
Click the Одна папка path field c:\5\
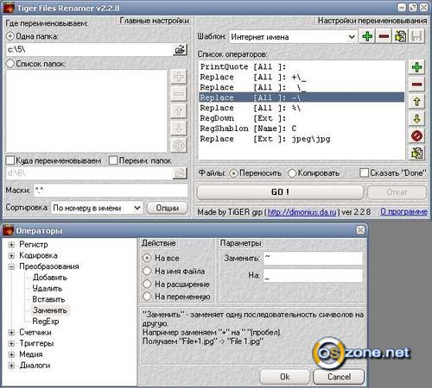click(x=89, y=50)
